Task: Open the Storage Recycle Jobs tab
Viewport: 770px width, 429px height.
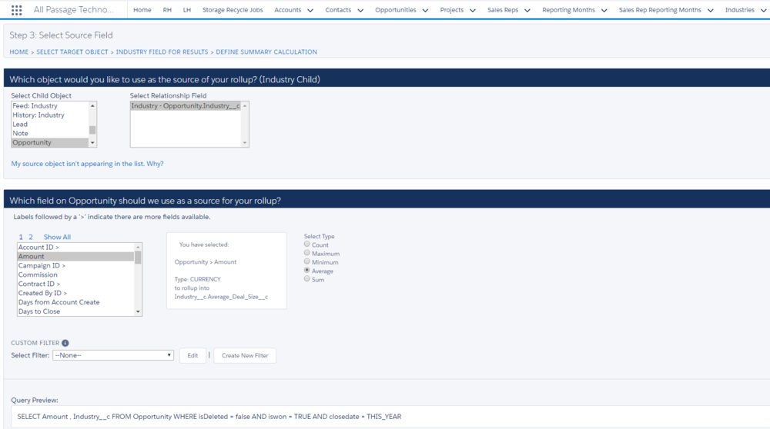Action: coord(233,10)
